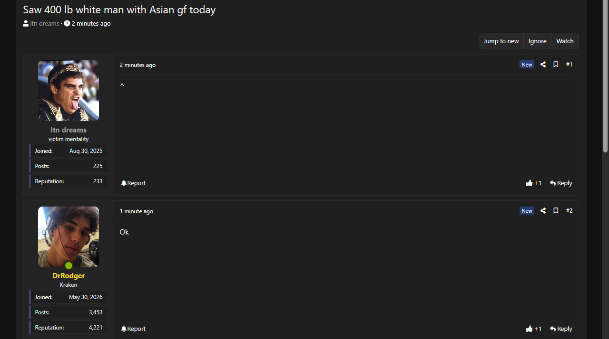Open ltn dreams avatar image
This screenshot has width=609, height=339.
point(69,91)
